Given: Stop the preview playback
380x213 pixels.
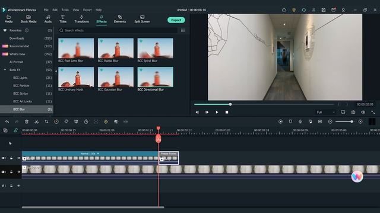Looking at the screenshot, I should coord(227,112).
